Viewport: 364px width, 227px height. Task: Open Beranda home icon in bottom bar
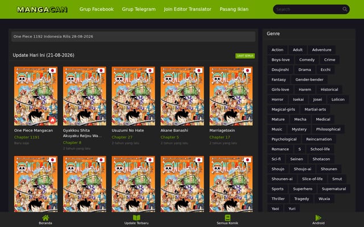pos(45,218)
